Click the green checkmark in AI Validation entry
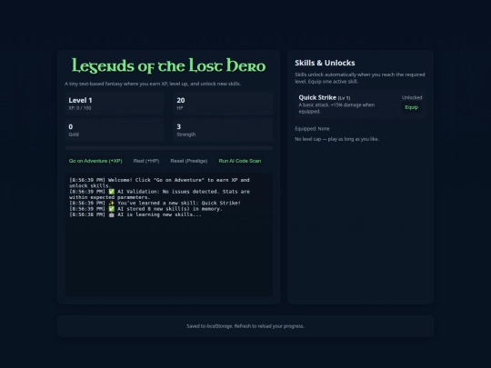The height and width of the screenshot is (368, 491). (112, 192)
